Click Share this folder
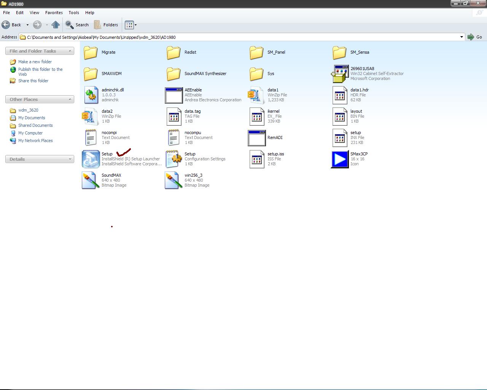Viewport: 487px width, 390px height. 33,81
